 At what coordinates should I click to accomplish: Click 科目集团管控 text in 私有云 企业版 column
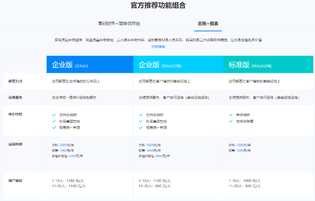click(x=156, y=121)
